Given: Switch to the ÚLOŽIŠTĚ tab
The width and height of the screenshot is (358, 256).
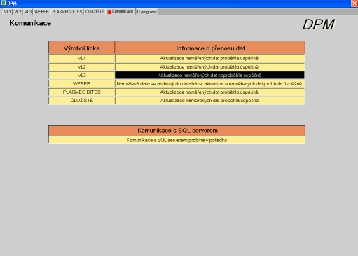Looking at the screenshot, I should coord(95,12).
